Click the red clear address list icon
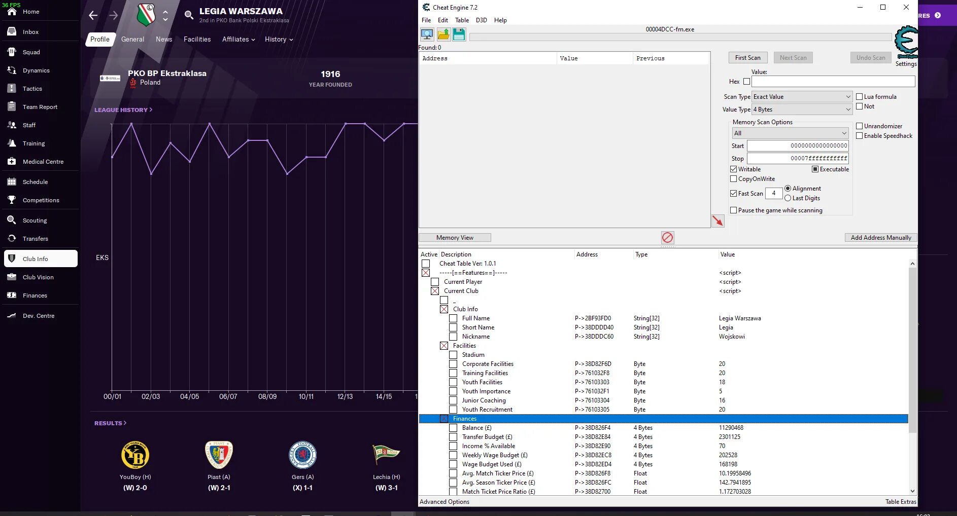Screen dimensions: 957x516 (x=668, y=237)
